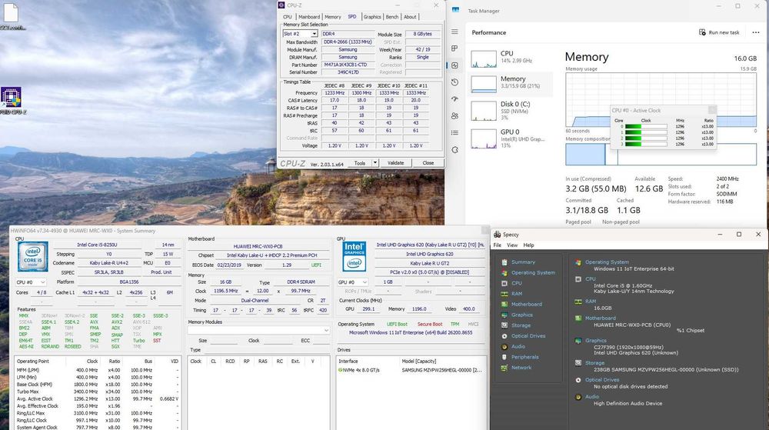769x430 pixels.
Task: Click the Module Size 8 GBytes field
Action: point(423,35)
